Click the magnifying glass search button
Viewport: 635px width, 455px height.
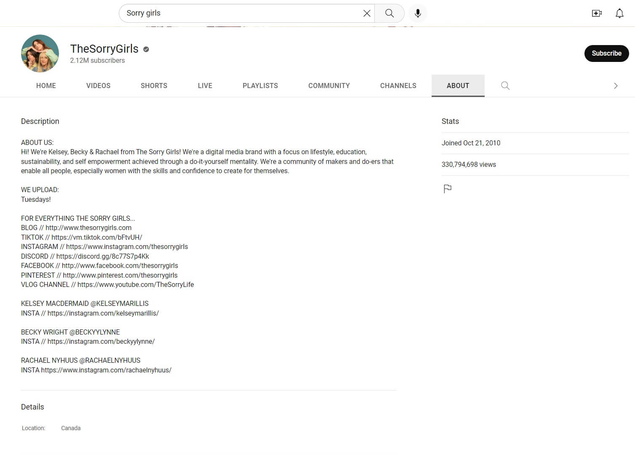(x=390, y=13)
